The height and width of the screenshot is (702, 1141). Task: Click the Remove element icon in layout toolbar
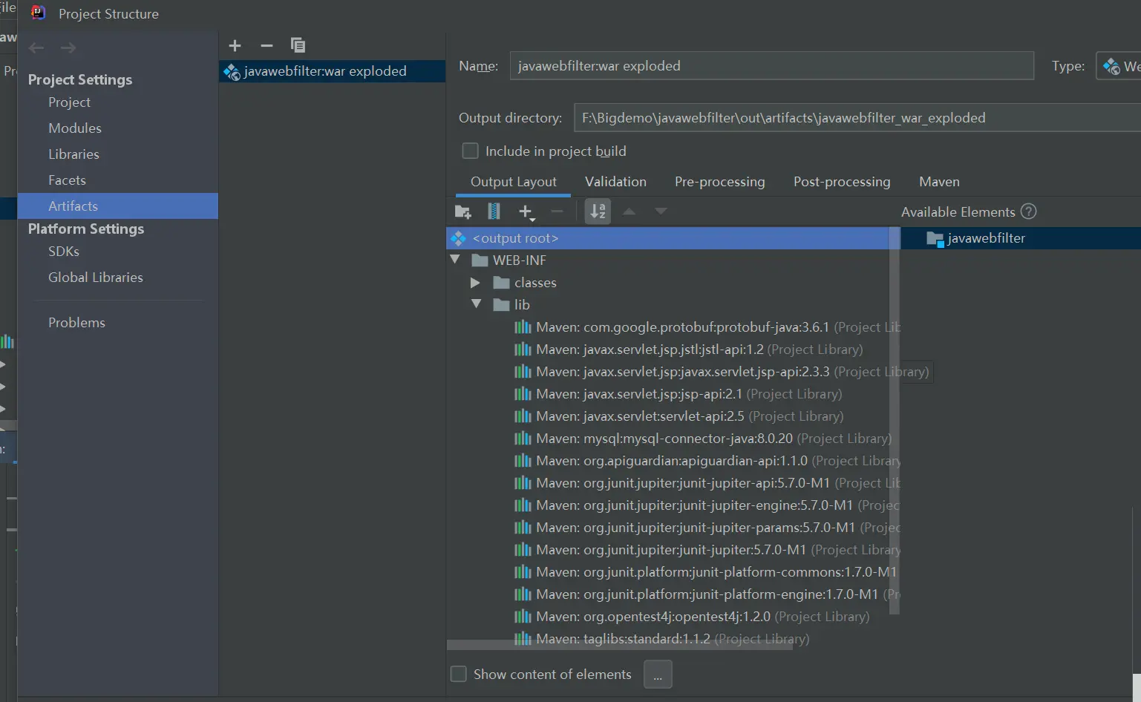tap(557, 212)
